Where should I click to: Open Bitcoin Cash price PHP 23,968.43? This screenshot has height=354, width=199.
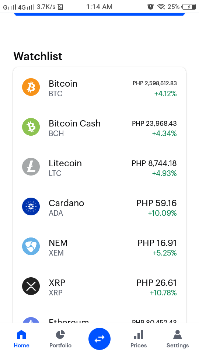click(154, 124)
